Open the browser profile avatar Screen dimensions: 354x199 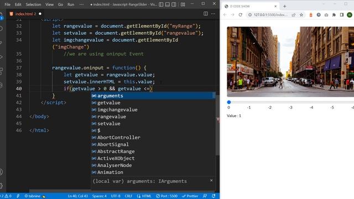[349, 15]
